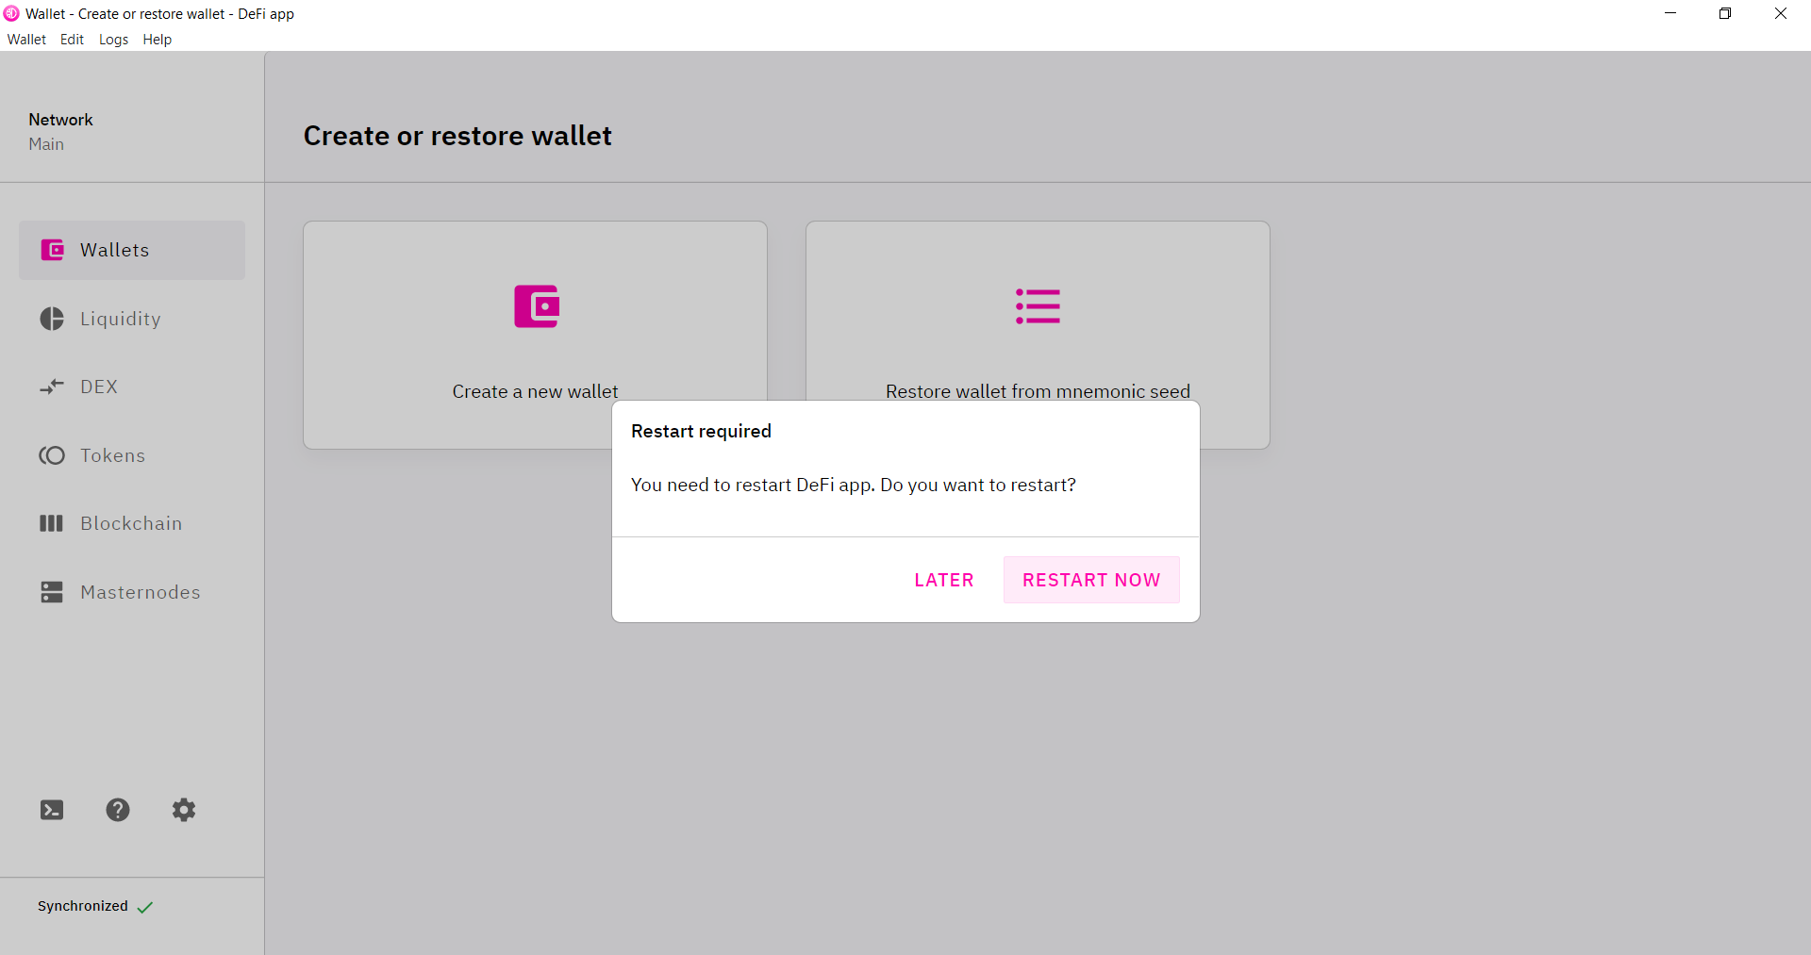The height and width of the screenshot is (955, 1811).
Task: Click the Masternodes server icon
Action: (x=52, y=592)
